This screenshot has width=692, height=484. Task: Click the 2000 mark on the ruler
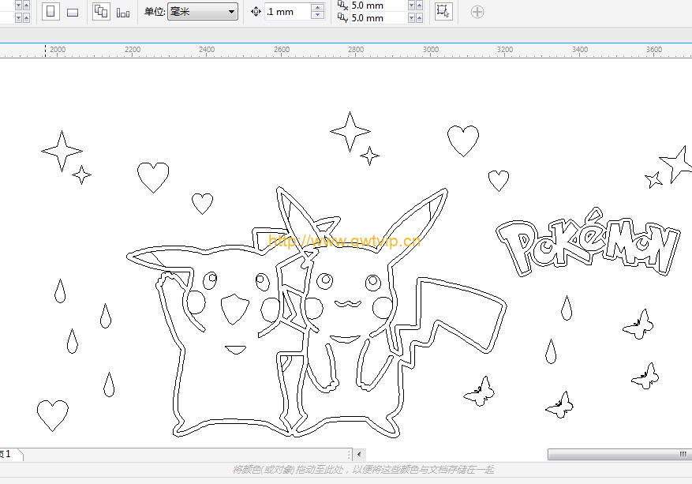click(x=58, y=50)
